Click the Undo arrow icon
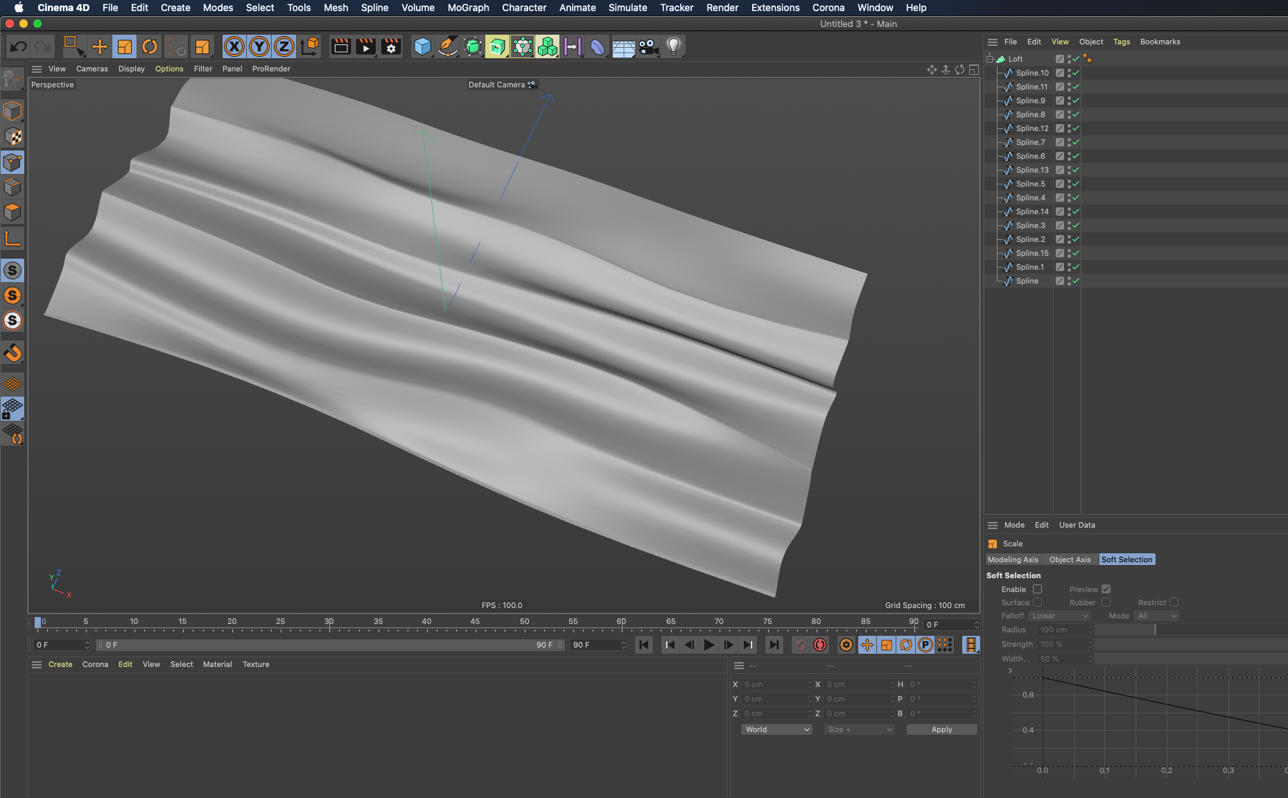This screenshot has width=1288, height=798. coord(19,46)
